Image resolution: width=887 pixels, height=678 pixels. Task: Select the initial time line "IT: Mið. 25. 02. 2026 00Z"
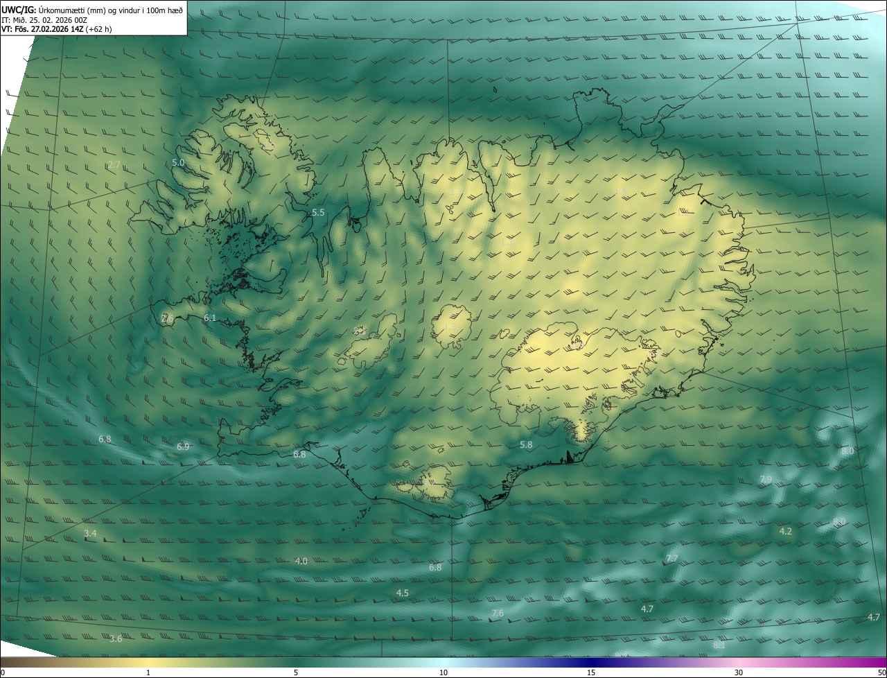pyautogui.click(x=44, y=19)
